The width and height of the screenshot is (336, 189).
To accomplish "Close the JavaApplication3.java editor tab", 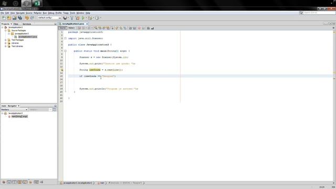I will click(87, 24).
